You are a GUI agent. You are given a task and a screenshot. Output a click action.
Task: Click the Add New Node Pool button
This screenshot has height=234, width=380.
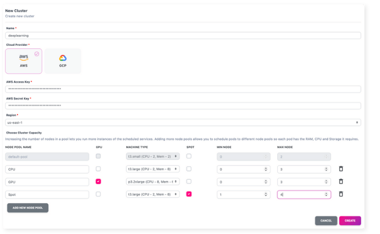point(27,208)
